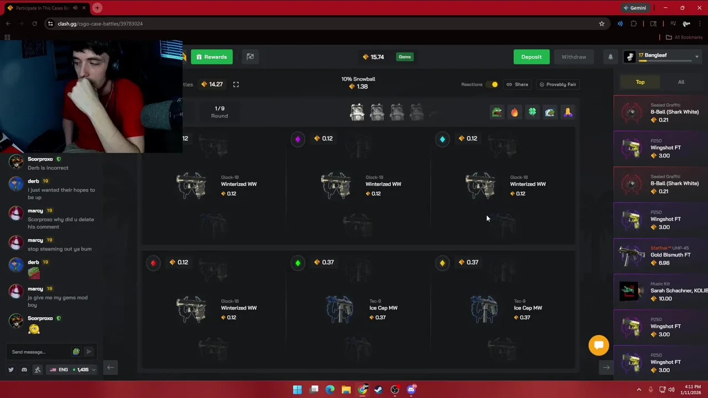Viewport: 708px width, 398px height.
Task: Click the send message arrow button
Action: coord(88,352)
